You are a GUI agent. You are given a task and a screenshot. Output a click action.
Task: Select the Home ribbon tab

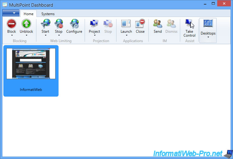(x=29, y=14)
